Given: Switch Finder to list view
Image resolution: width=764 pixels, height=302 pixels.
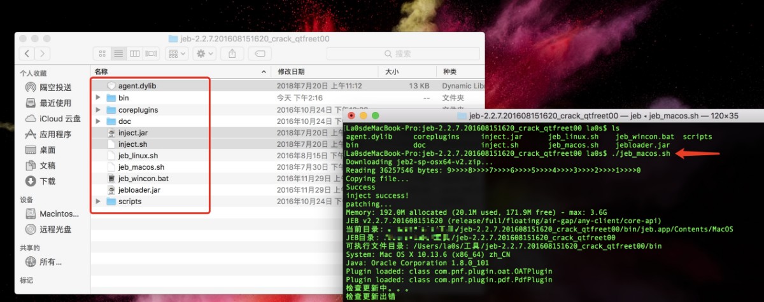Looking at the screenshot, I should point(118,54).
